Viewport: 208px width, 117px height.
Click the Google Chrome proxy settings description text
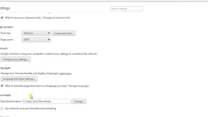[49, 54]
